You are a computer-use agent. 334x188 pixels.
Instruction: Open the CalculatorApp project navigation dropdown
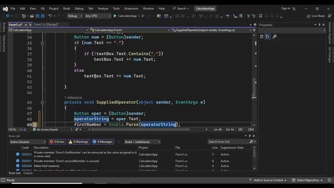[49, 30]
